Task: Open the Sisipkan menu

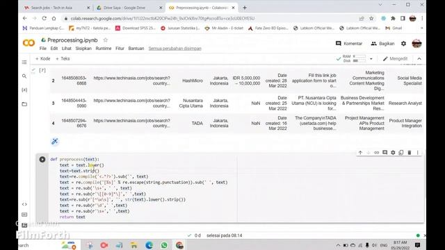Action: pyautogui.click(x=83, y=49)
